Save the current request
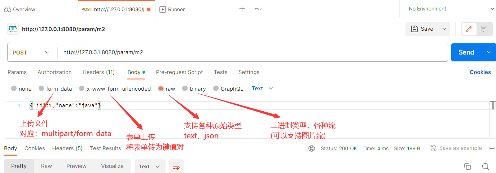 tap(422, 29)
